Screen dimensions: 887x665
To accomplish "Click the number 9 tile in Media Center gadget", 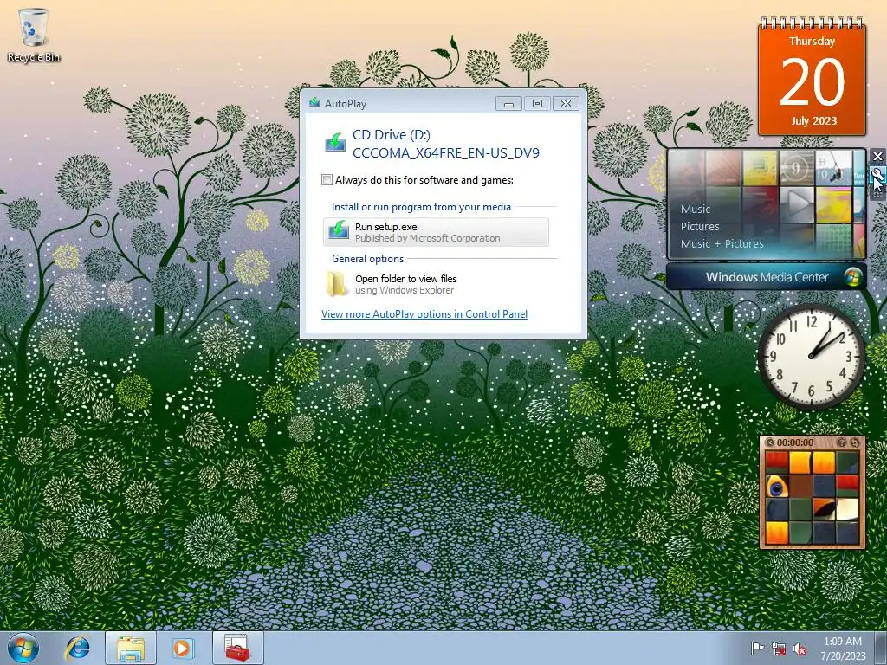I will (x=797, y=168).
